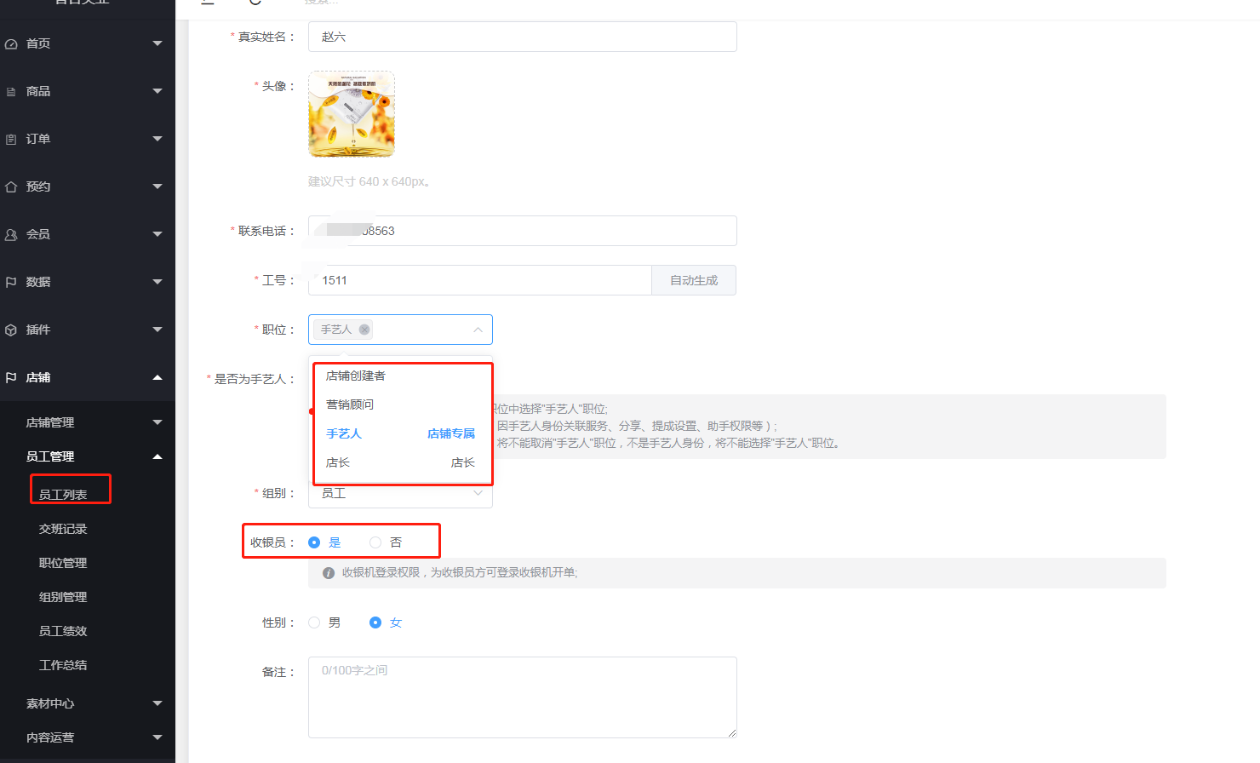
Task: Click the 工号 field with 1511
Action: [x=480, y=280]
